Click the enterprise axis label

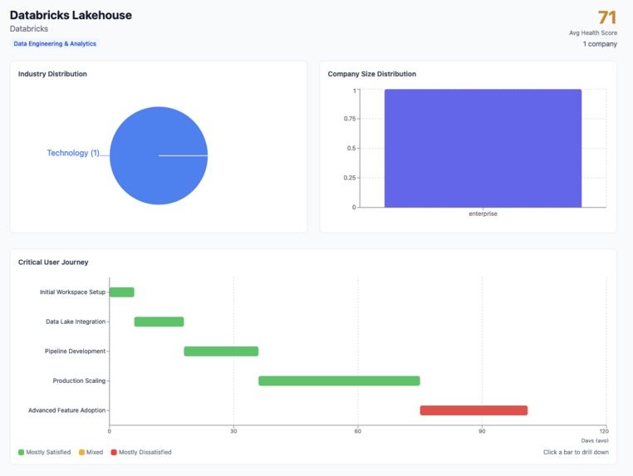point(483,213)
